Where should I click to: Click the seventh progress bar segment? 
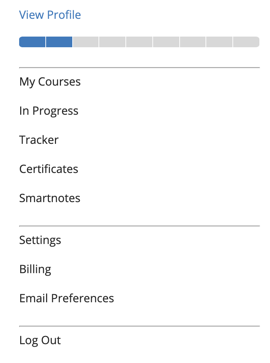pyautogui.click(x=193, y=42)
